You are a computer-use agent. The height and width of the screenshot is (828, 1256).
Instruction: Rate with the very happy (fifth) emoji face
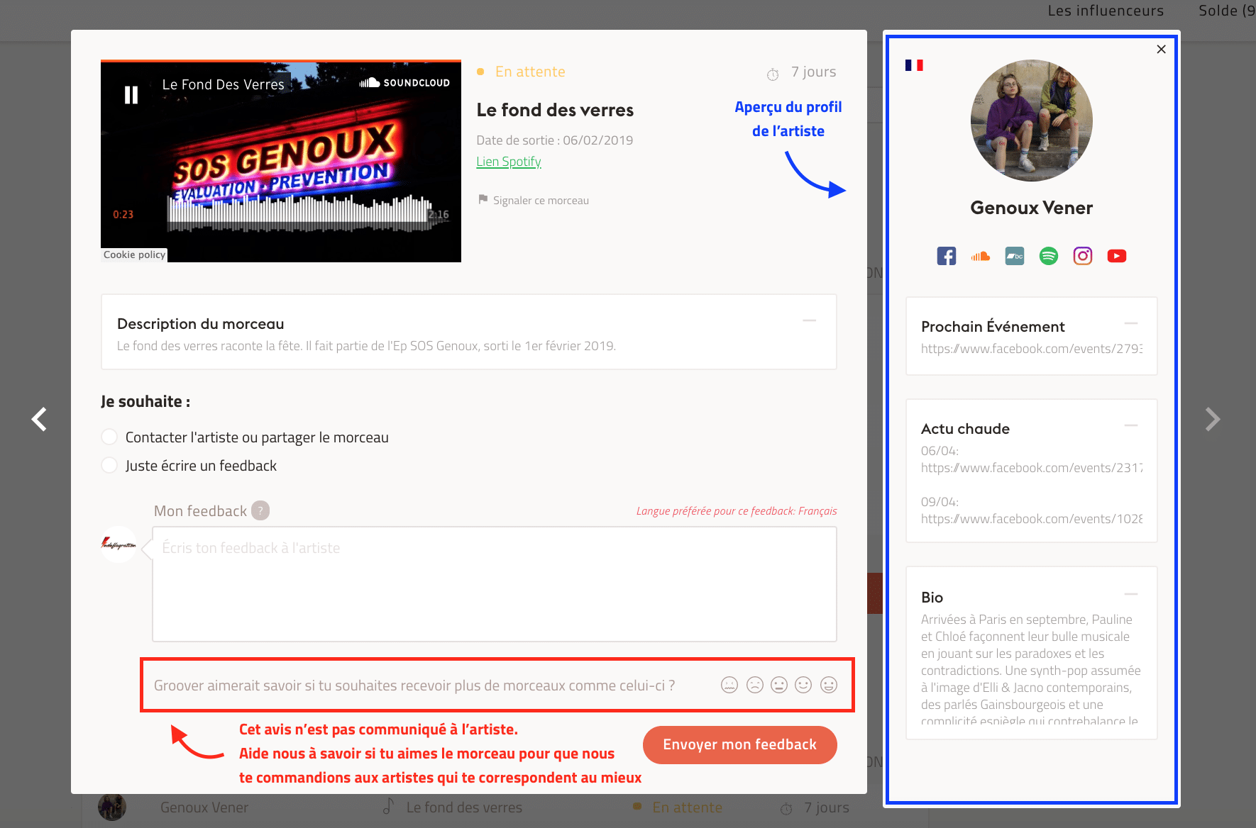829,685
